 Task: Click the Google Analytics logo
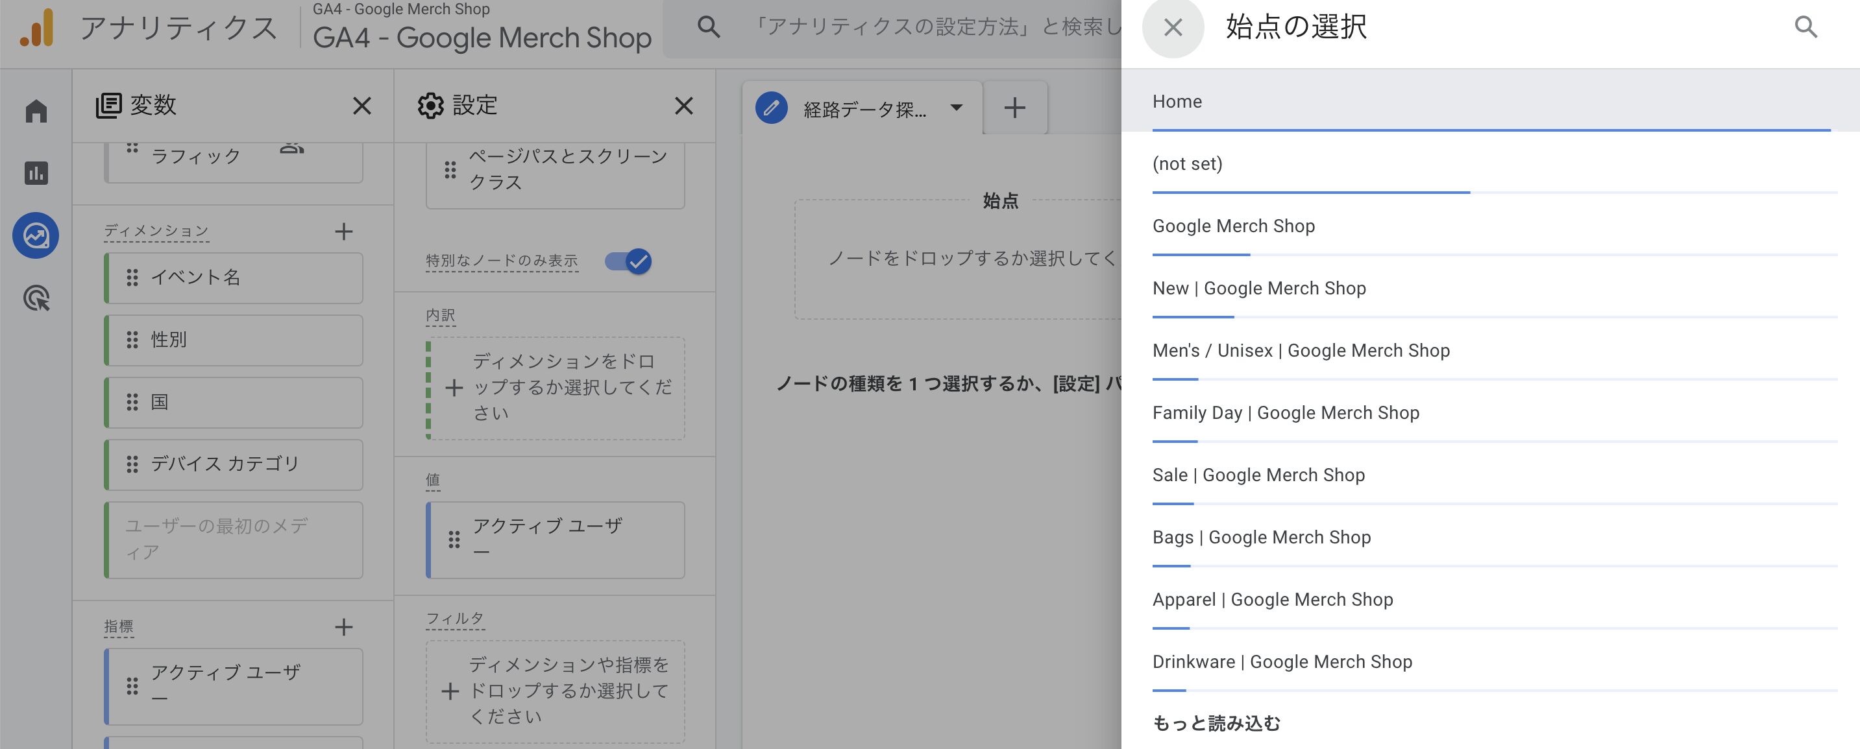(x=37, y=27)
